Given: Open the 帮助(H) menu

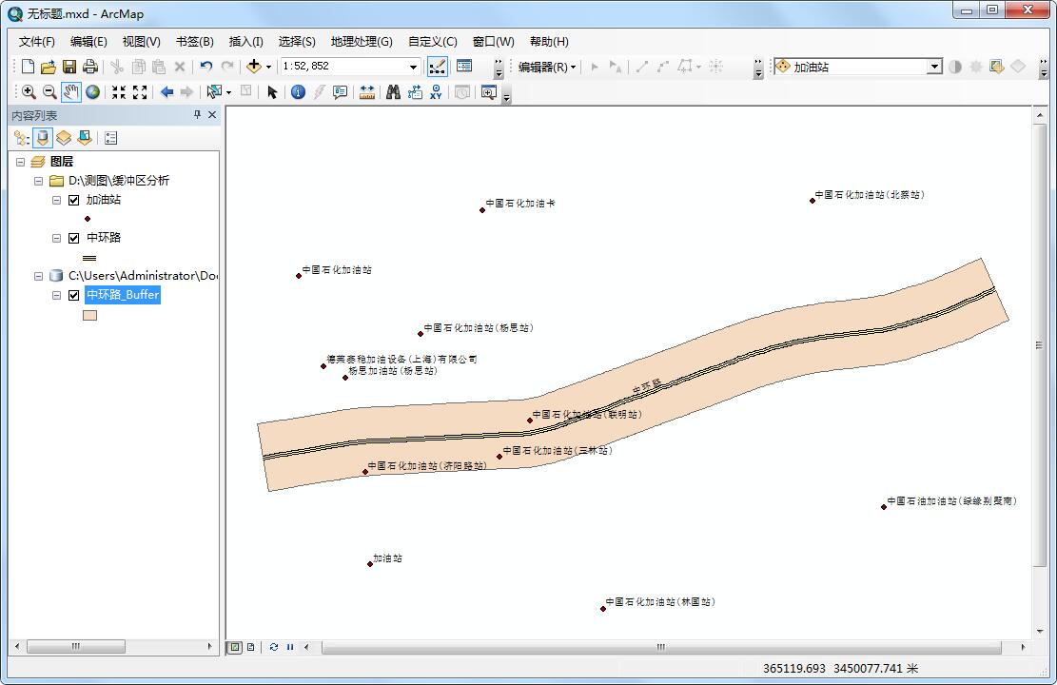Looking at the screenshot, I should tap(549, 42).
